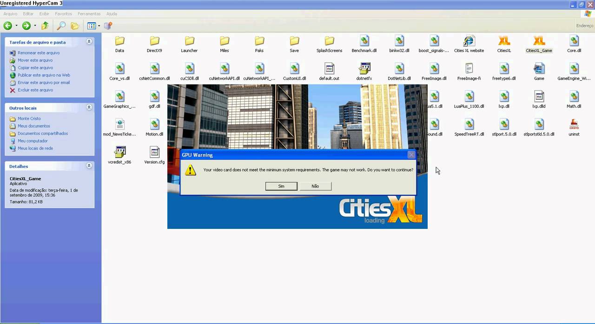Select the default.out file

(329, 72)
